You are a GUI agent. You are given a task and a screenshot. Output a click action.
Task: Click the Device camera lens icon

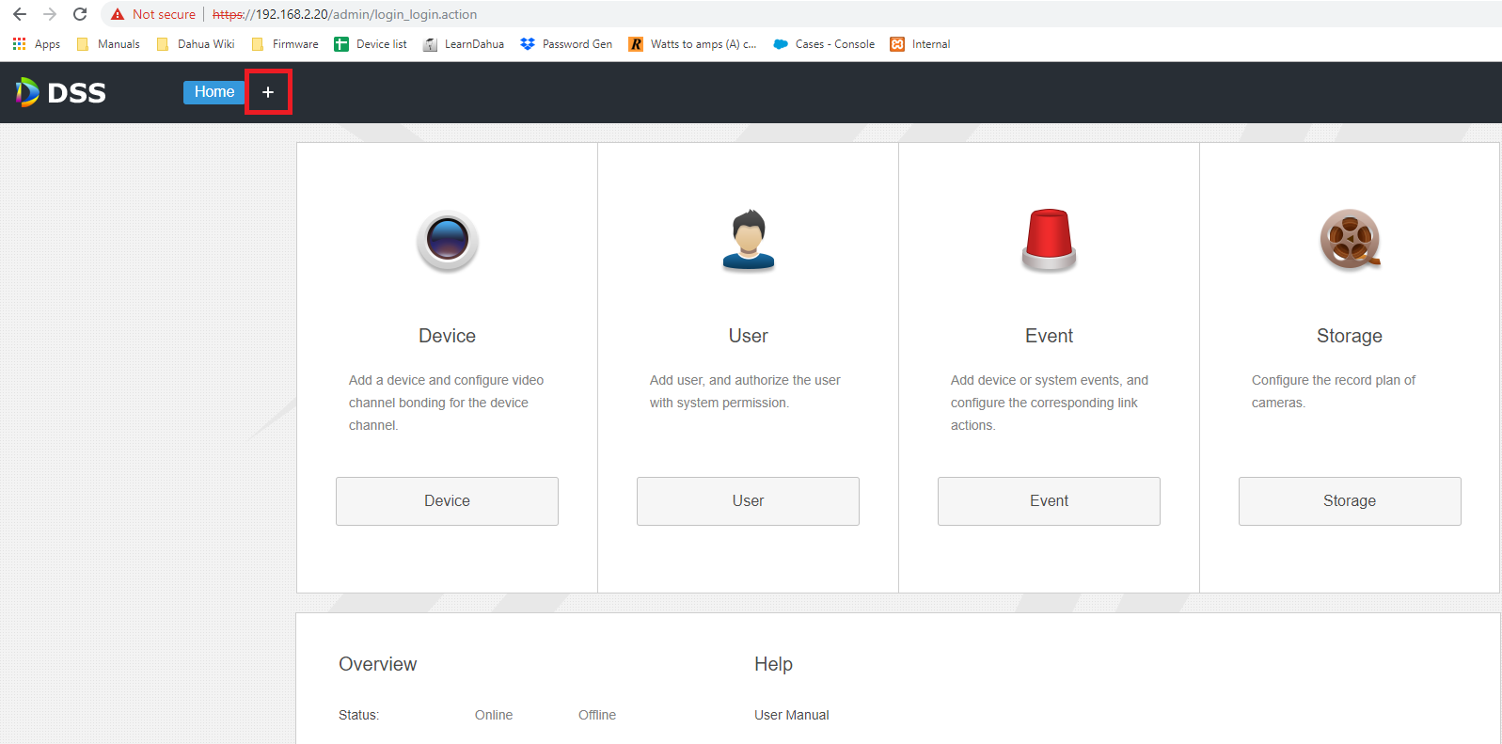[x=448, y=241]
